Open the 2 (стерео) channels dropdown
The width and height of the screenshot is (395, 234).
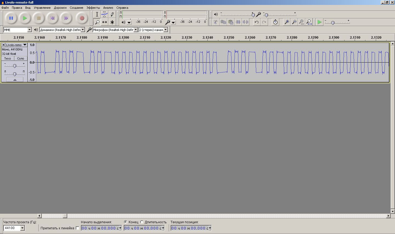pyautogui.click(x=166, y=30)
